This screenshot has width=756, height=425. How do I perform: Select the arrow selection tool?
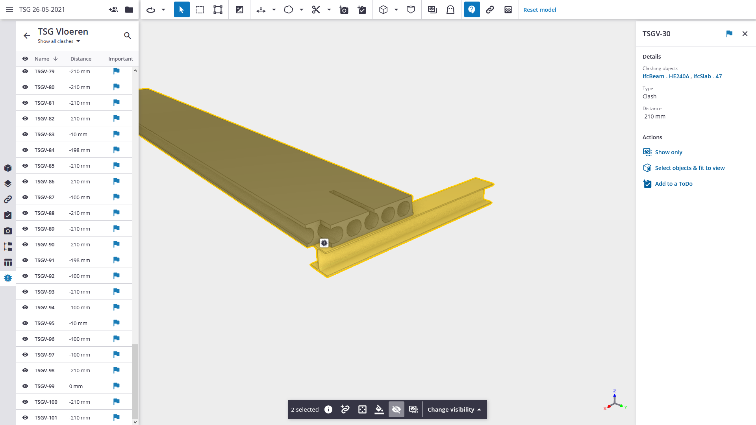[x=182, y=9]
